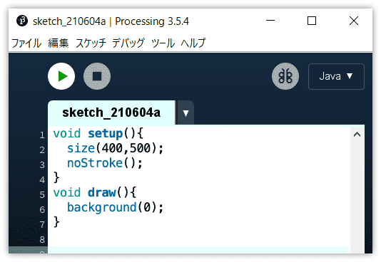Click the Processing app icon in title bar

[22, 21]
